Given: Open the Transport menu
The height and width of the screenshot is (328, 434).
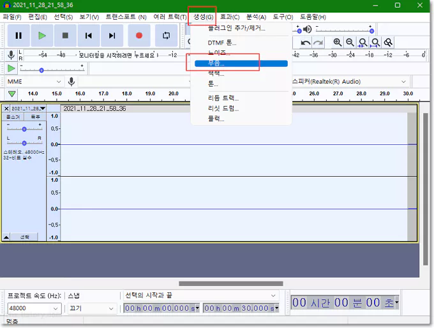Looking at the screenshot, I should (126, 17).
